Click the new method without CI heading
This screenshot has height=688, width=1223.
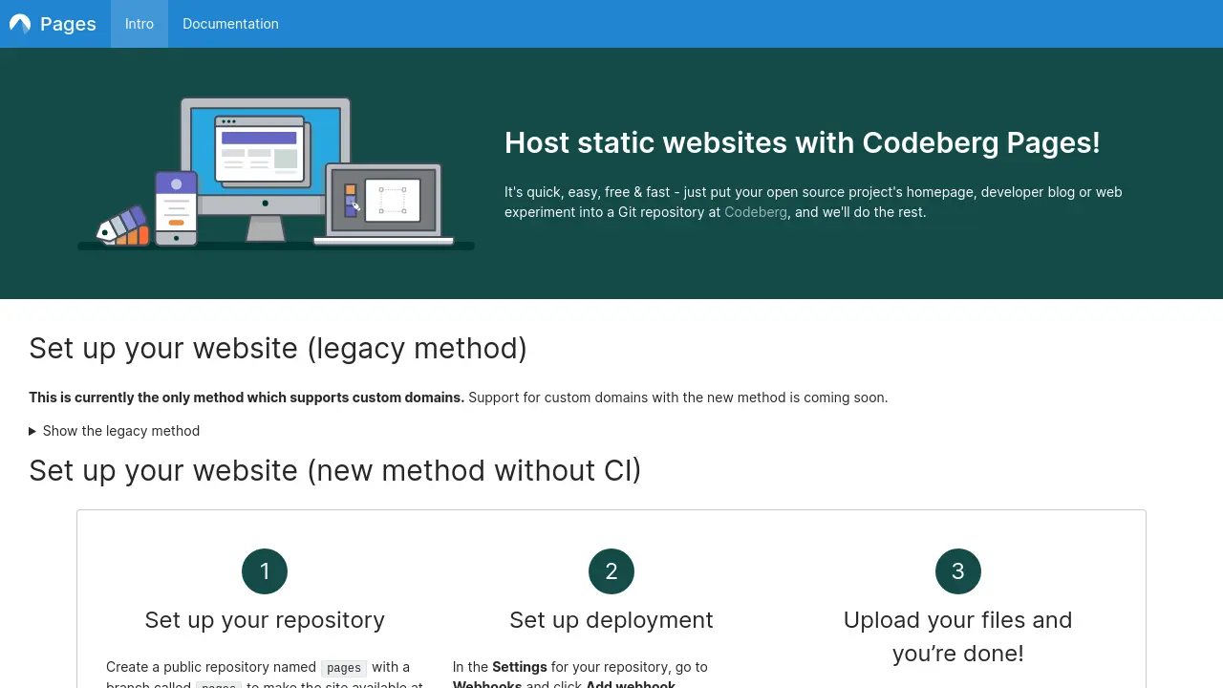335,470
